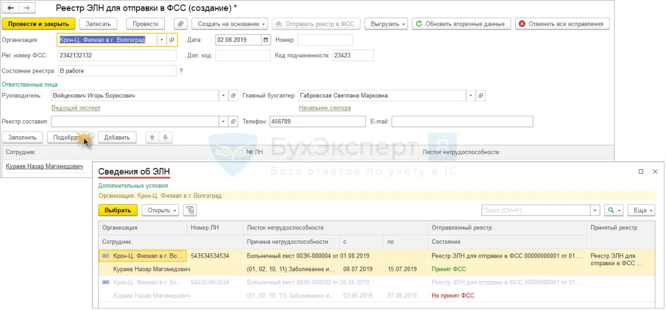The height and width of the screenshot is (310, 666).
Task: Focus the Доп. код input field
Action: [243, 56]
